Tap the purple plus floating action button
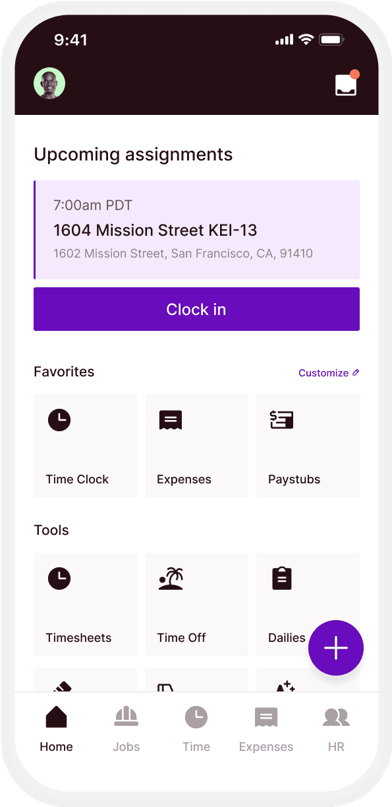392x807 pixels. pyautogui.click(x=336, y=648)
